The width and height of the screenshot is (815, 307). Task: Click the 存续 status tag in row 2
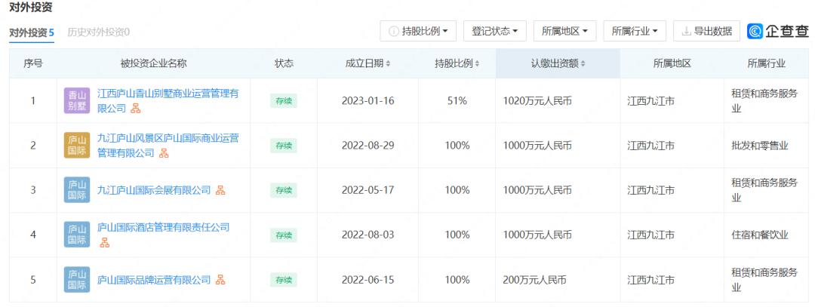(284, 146)
